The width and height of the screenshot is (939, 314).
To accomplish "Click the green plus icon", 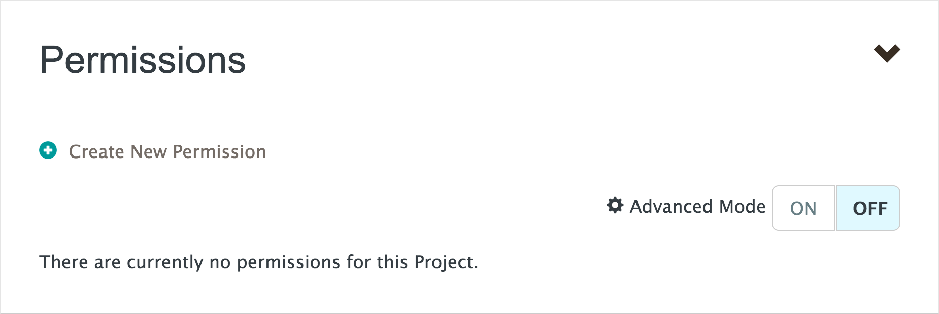I will (x=48, y=150).
